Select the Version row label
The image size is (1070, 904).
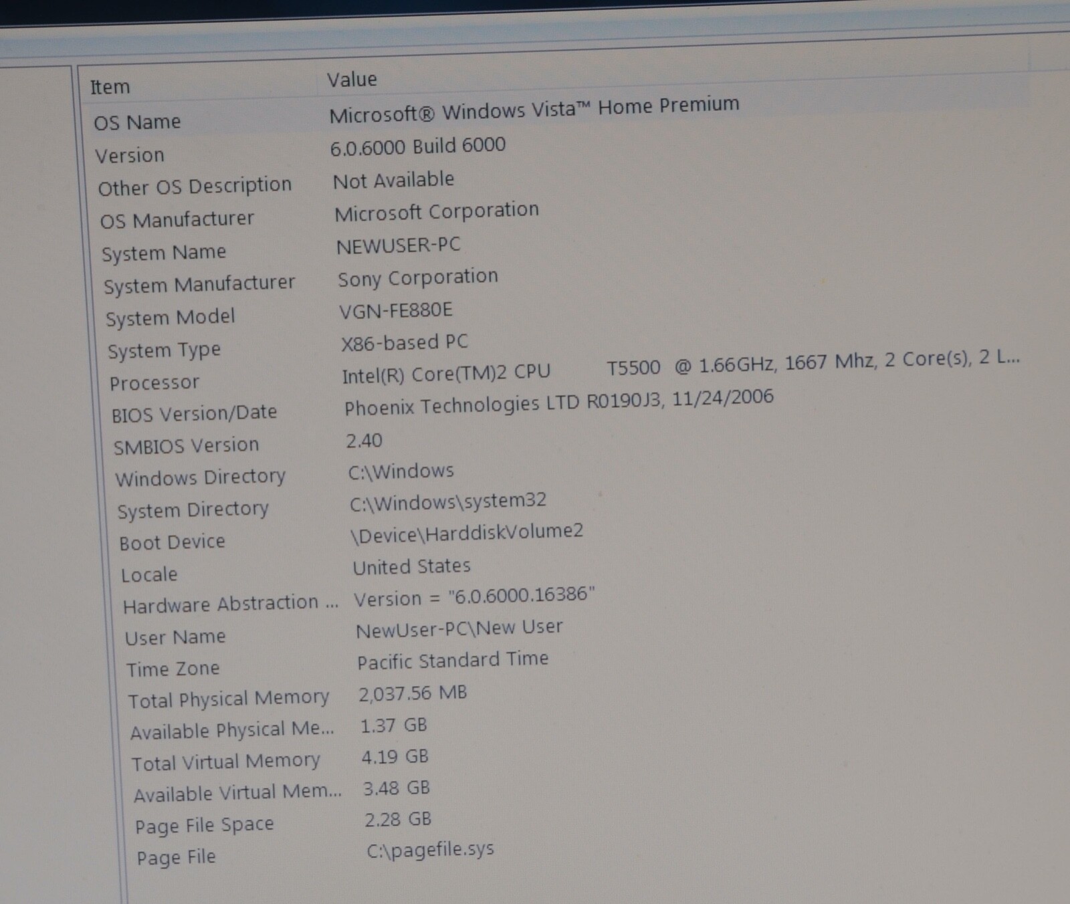pos(130,155)
